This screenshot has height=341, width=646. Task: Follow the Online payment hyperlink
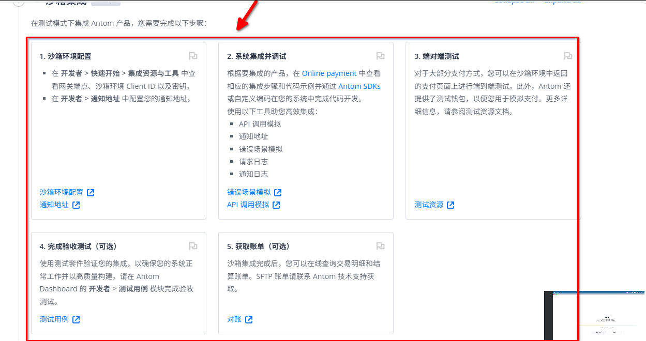tap(329, 73)
